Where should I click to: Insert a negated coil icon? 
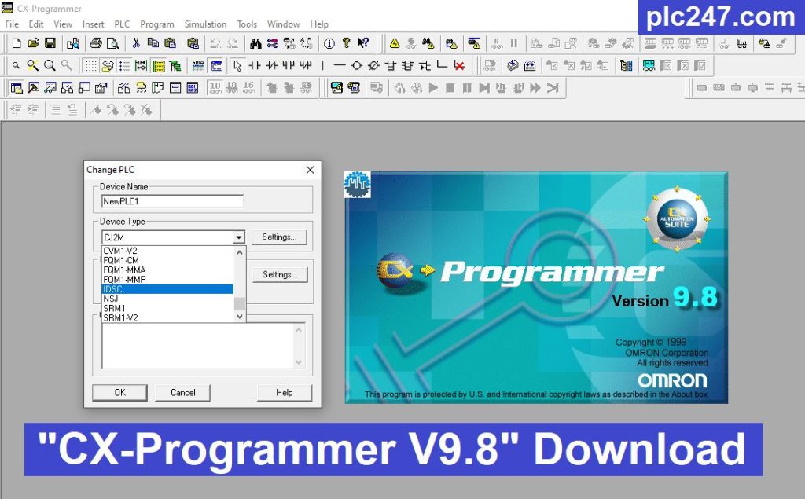click(373, 65)
